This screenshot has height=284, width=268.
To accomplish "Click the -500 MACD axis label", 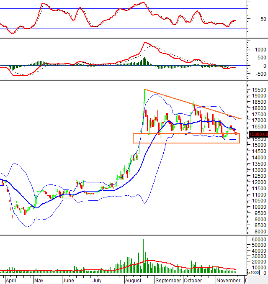I will (260, 74).
